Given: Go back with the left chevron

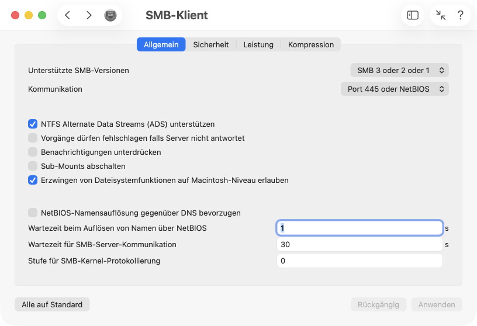Looking at the screenshot, I should pos(68,15).
